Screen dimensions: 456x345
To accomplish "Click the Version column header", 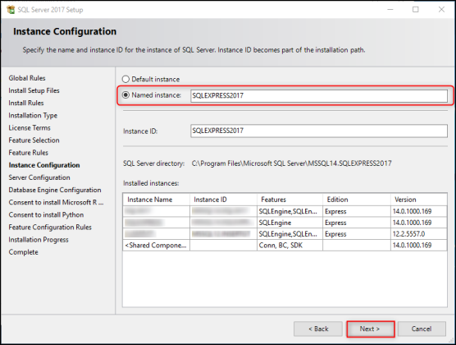I will 419,200.
